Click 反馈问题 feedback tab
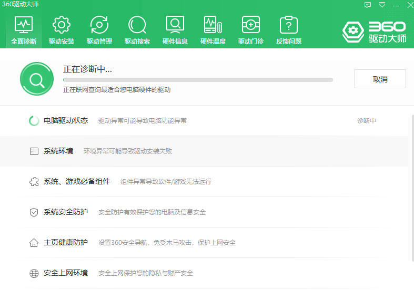 [x=289, y=30]
